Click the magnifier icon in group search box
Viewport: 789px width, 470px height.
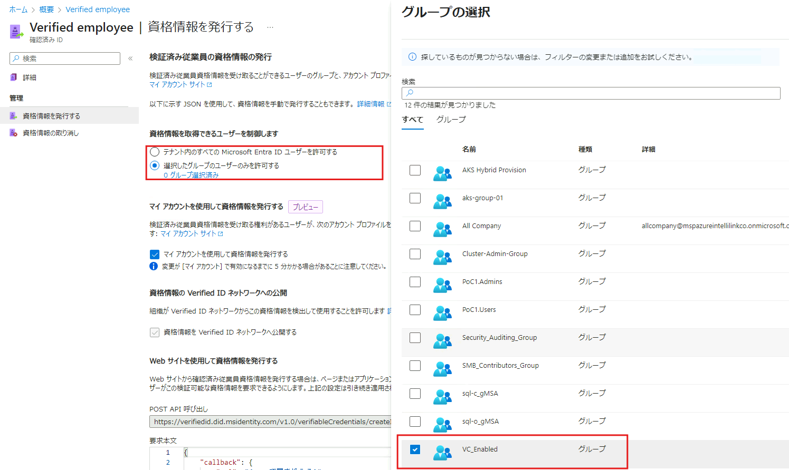point(410,93)
